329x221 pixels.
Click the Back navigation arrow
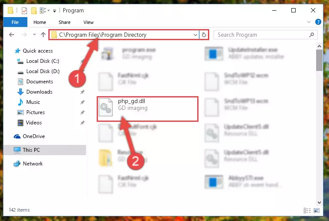click(x=12, y=35)
